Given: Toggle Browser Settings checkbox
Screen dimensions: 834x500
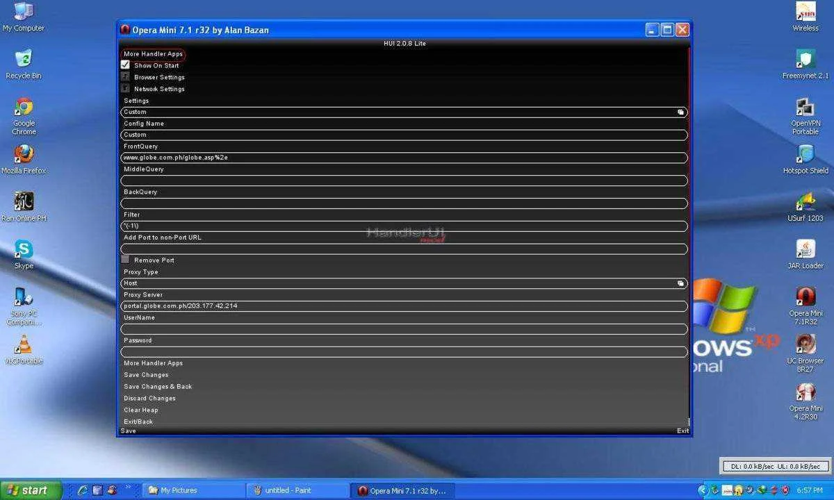Looking at the screenshot, I should pyautogui.click(x=125, y=77).
